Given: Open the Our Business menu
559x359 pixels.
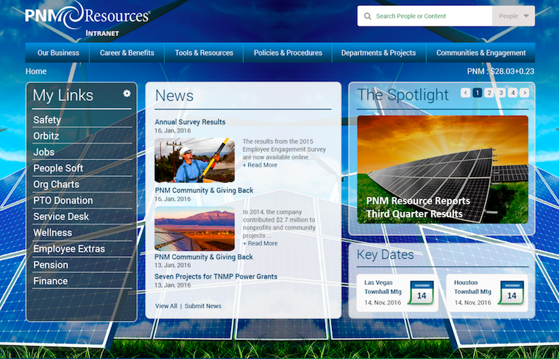Looking at the screenshot, I should (58, 52).
